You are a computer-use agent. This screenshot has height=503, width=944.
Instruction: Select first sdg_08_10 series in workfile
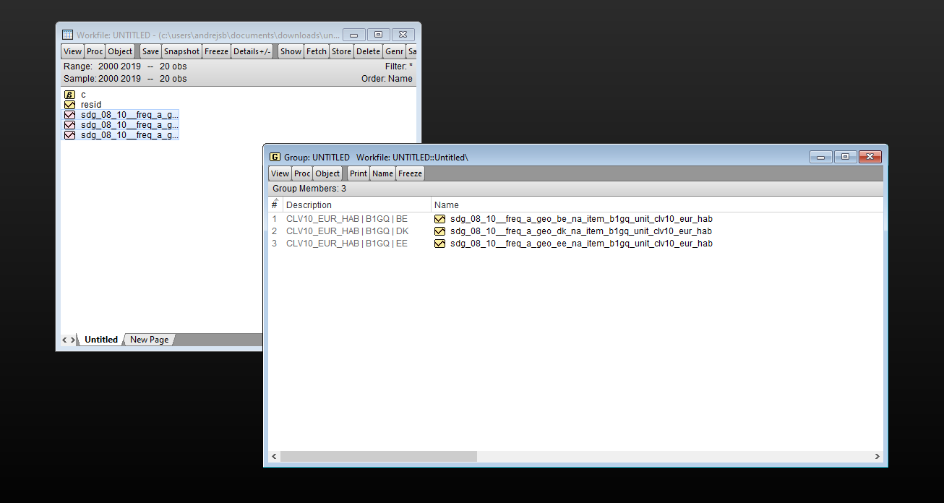tap(129, 115)
